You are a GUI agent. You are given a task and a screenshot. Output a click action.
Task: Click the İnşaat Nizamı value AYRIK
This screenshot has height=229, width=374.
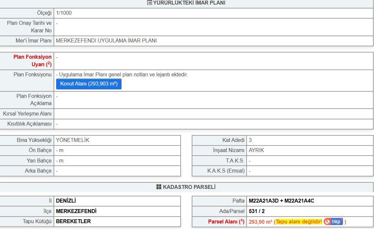click(256, 150)
